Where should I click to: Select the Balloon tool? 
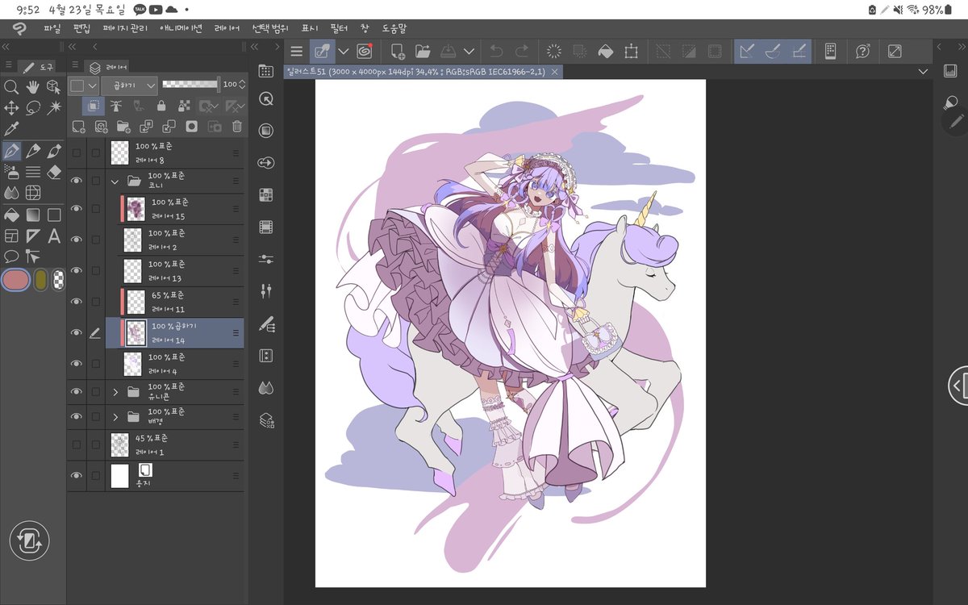11,257
